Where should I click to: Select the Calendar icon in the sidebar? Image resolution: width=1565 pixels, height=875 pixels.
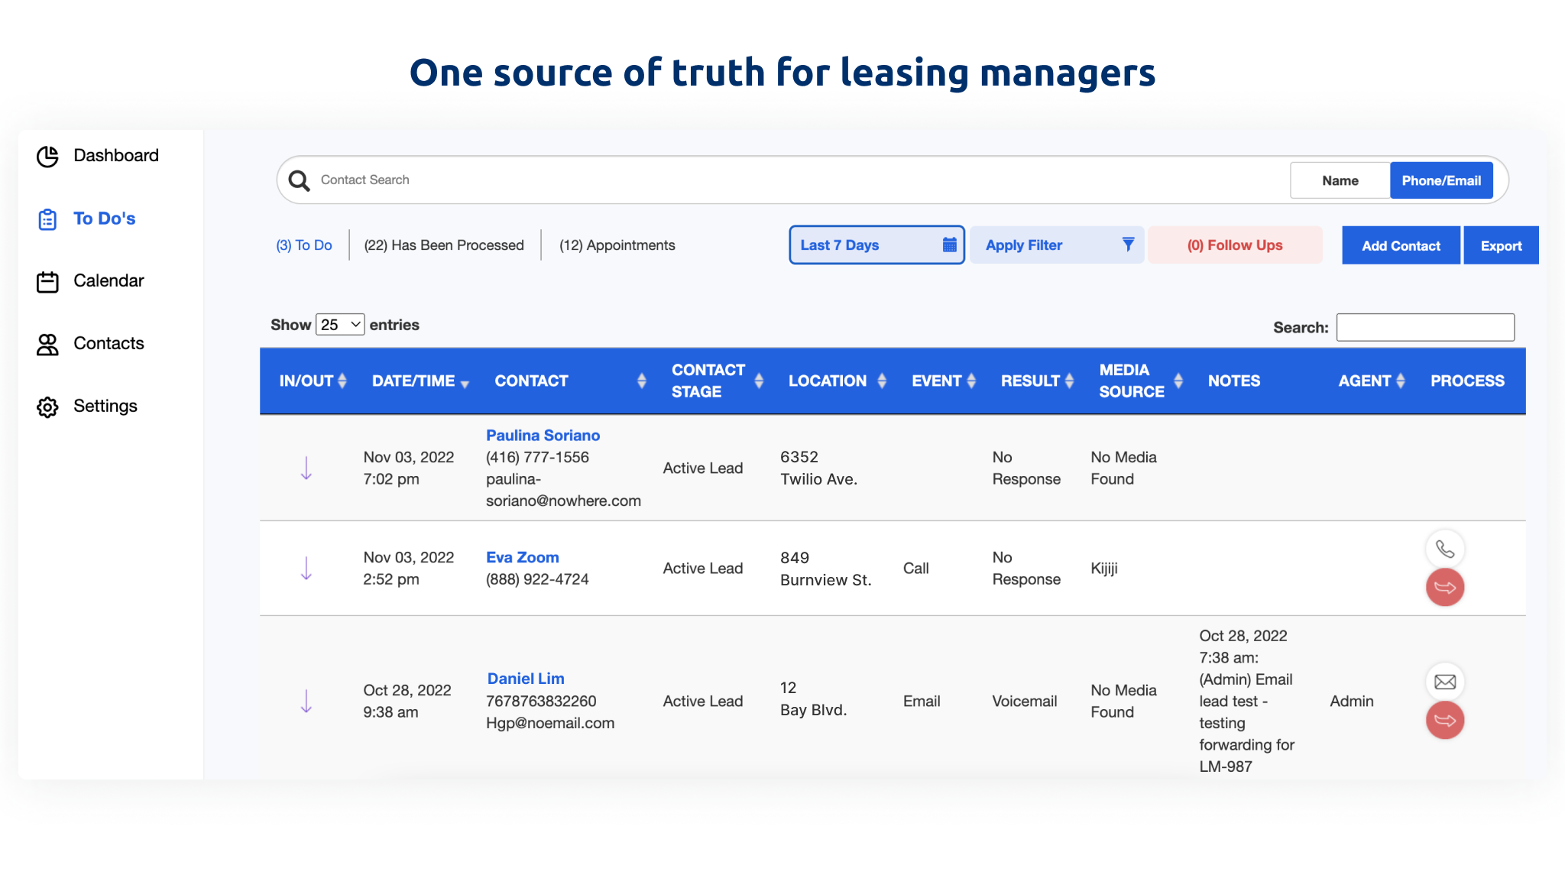click(47, 280)
